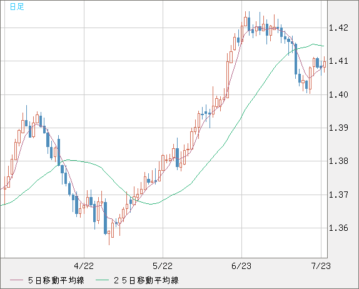
Task: Click the 5/22 date axis label
Action: pyautogui.click(x=163, y=266)
